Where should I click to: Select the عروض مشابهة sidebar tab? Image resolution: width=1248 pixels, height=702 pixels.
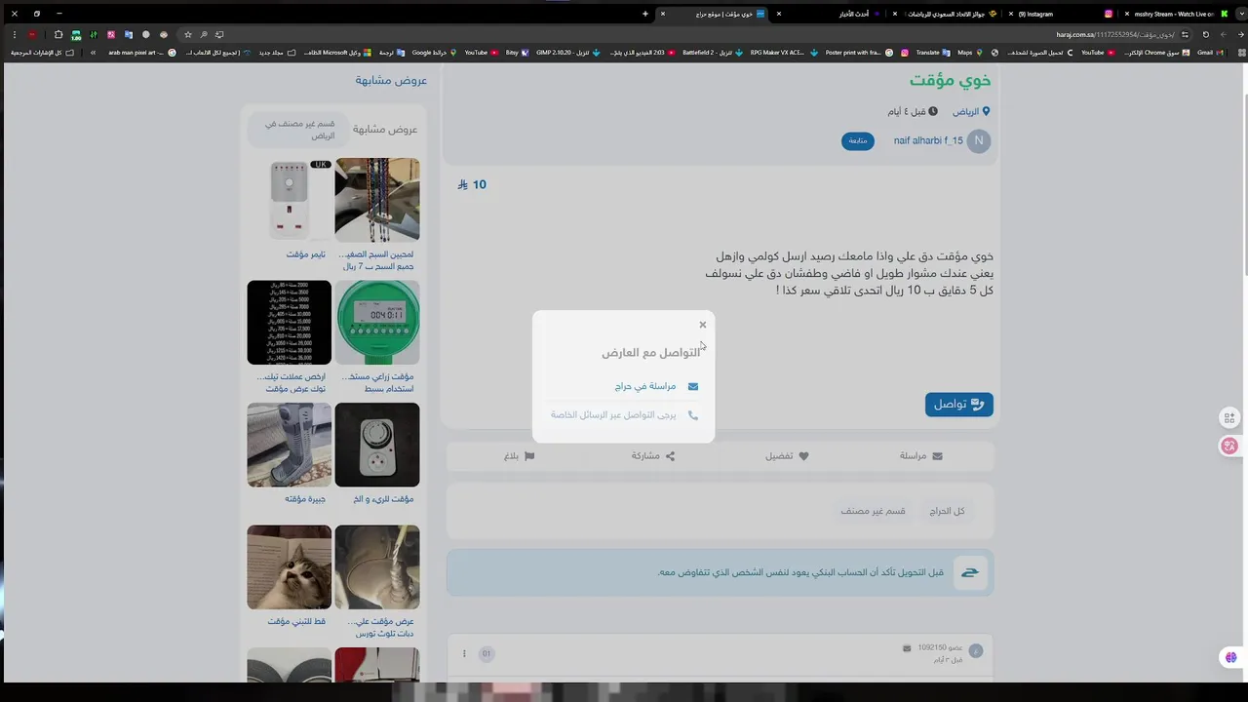(385, 129)
